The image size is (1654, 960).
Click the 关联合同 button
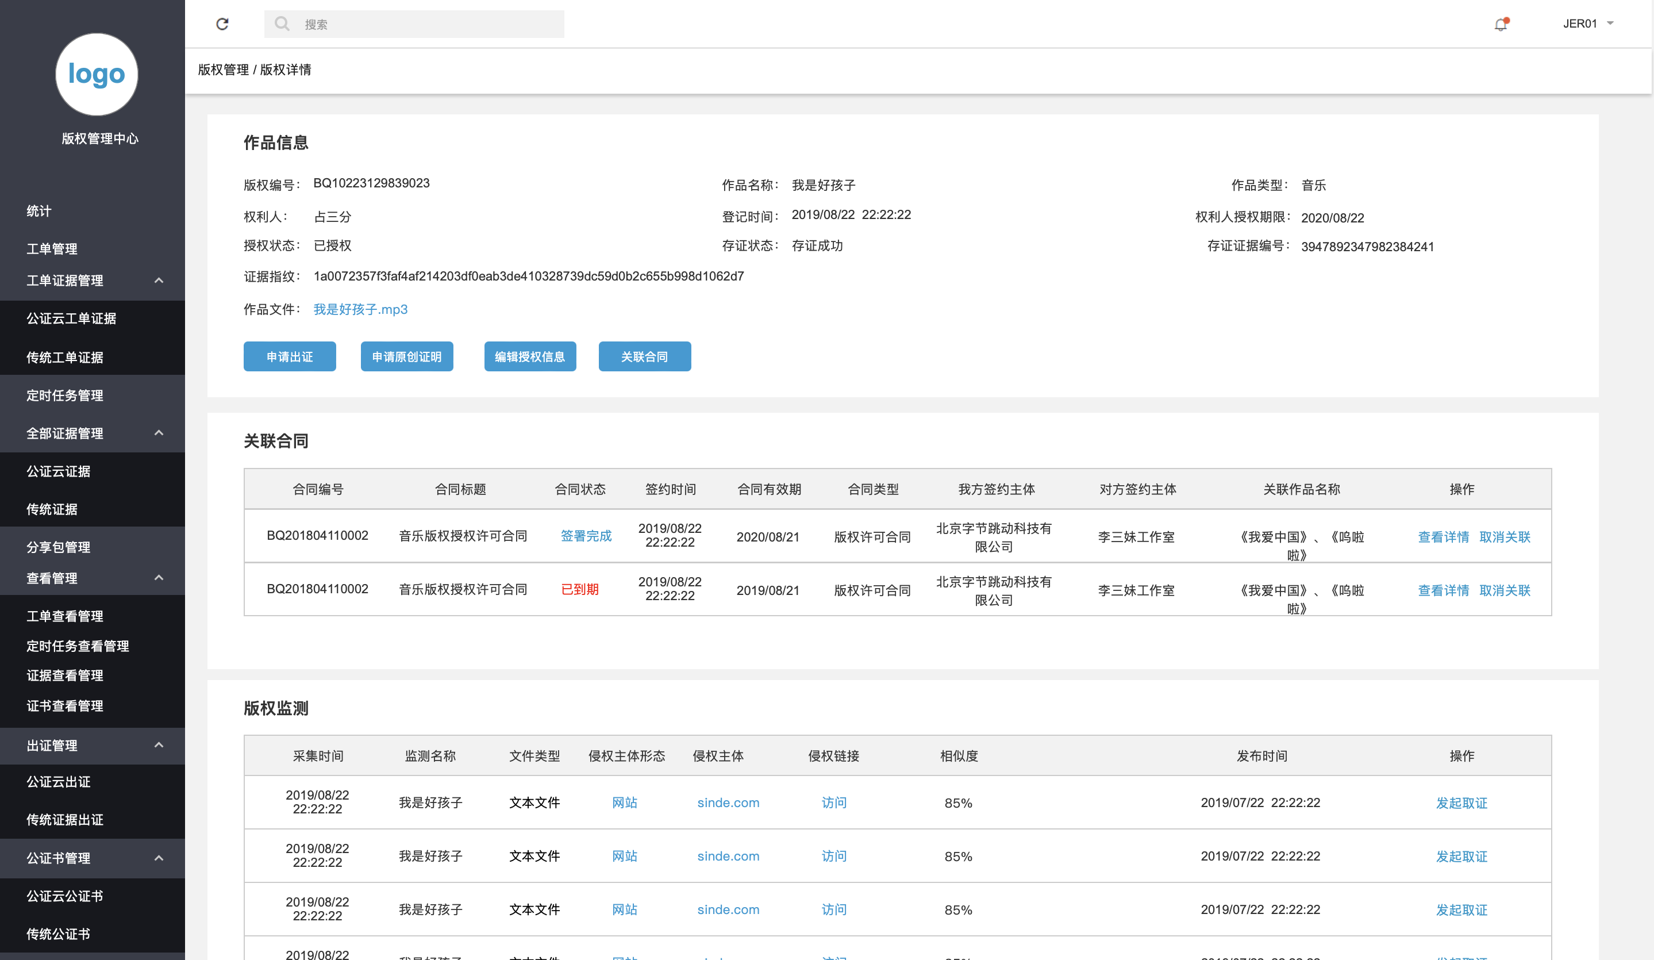645,356
